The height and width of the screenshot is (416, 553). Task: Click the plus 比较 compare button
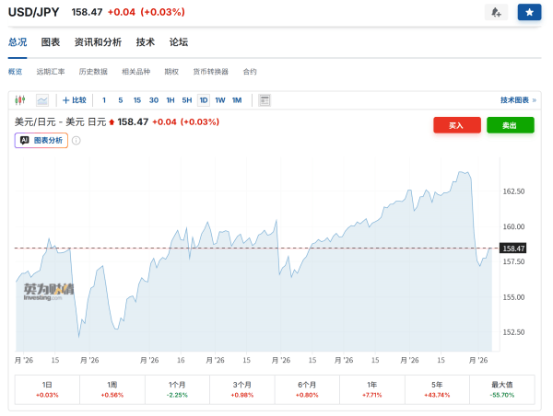click(75, 100)
